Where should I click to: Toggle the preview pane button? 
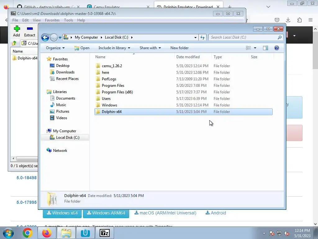[x=265, y=48]
